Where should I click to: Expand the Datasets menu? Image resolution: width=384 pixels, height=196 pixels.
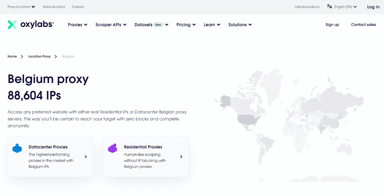tap(151, 25)
